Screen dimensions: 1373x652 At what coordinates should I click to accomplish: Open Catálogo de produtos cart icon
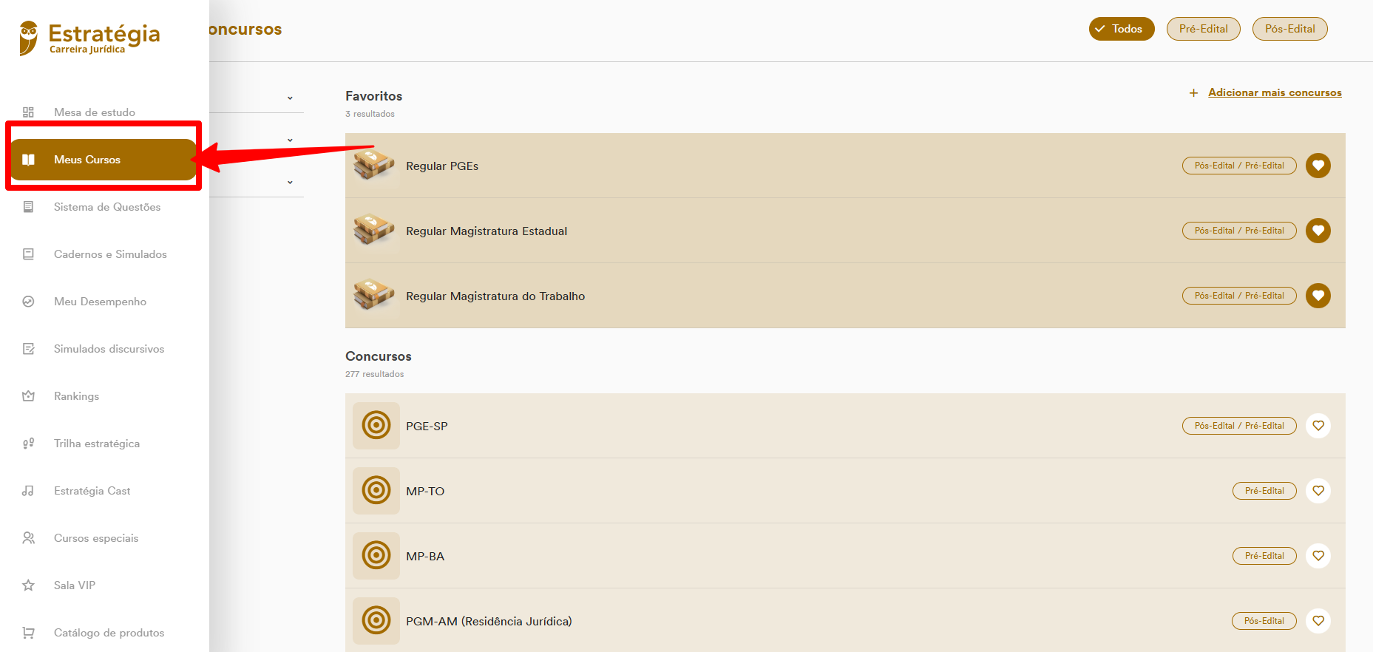pyautogui.click(x=28, y=633)
